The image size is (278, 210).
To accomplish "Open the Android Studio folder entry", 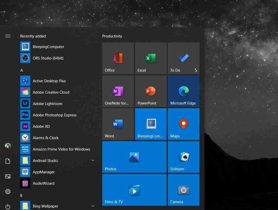I will click(x=58, y=160).
